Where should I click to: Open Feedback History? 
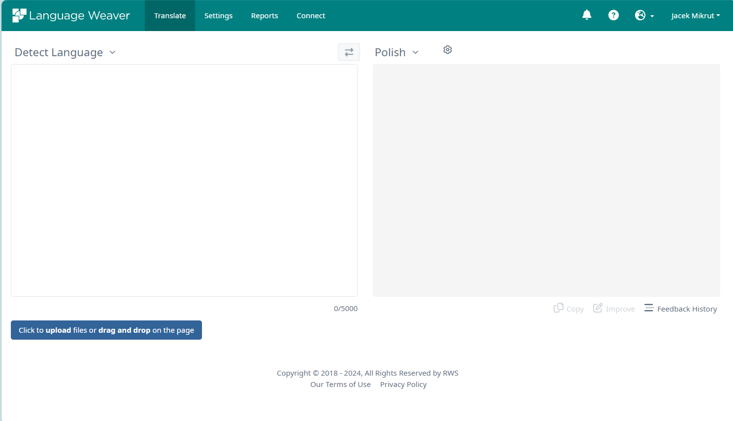tap(680, 309)
